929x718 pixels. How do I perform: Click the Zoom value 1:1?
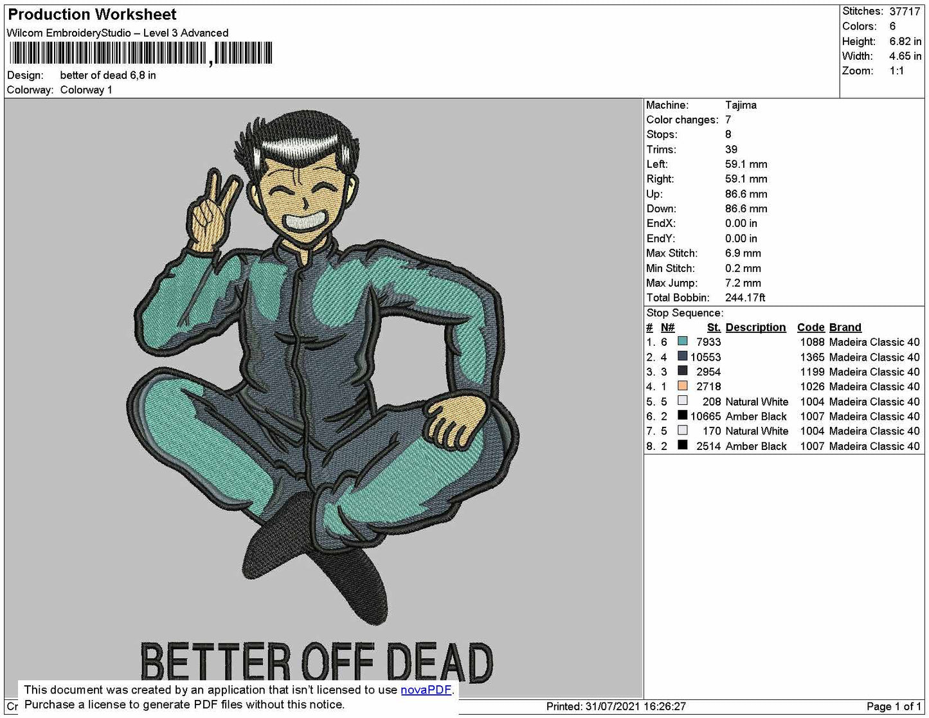(897, 71)
